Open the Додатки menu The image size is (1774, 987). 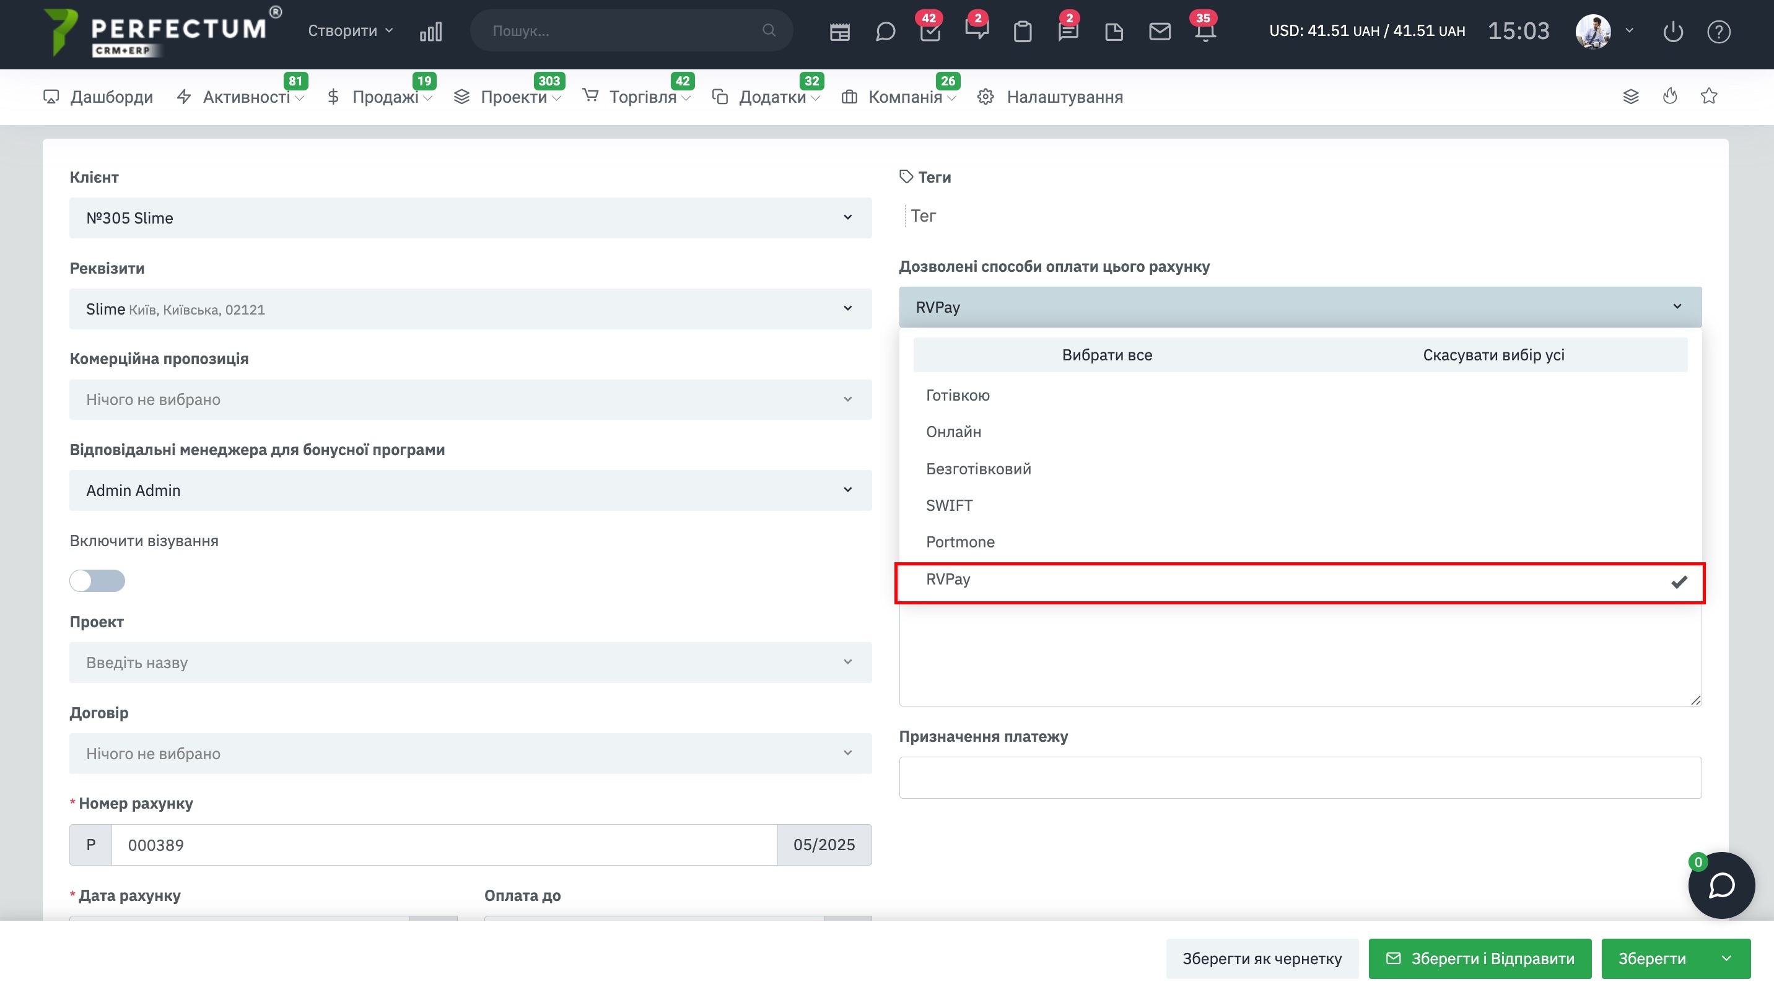766,97
